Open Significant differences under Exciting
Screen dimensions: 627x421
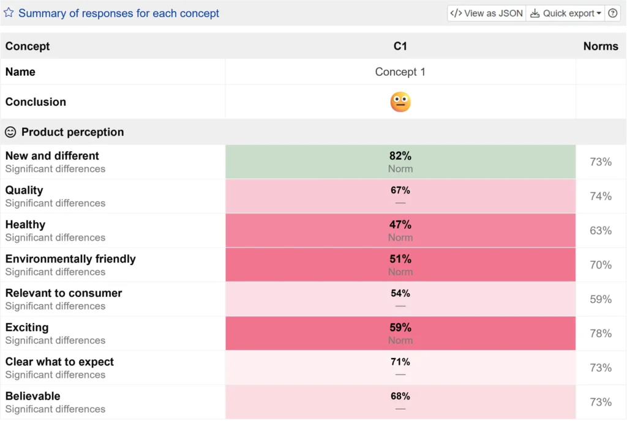point(55,340)
